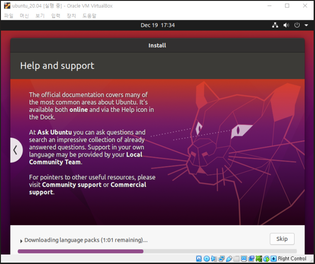The width and height of the screenshot is (315, 264).
Task: Click the installation progress bar
Action: 157,251
